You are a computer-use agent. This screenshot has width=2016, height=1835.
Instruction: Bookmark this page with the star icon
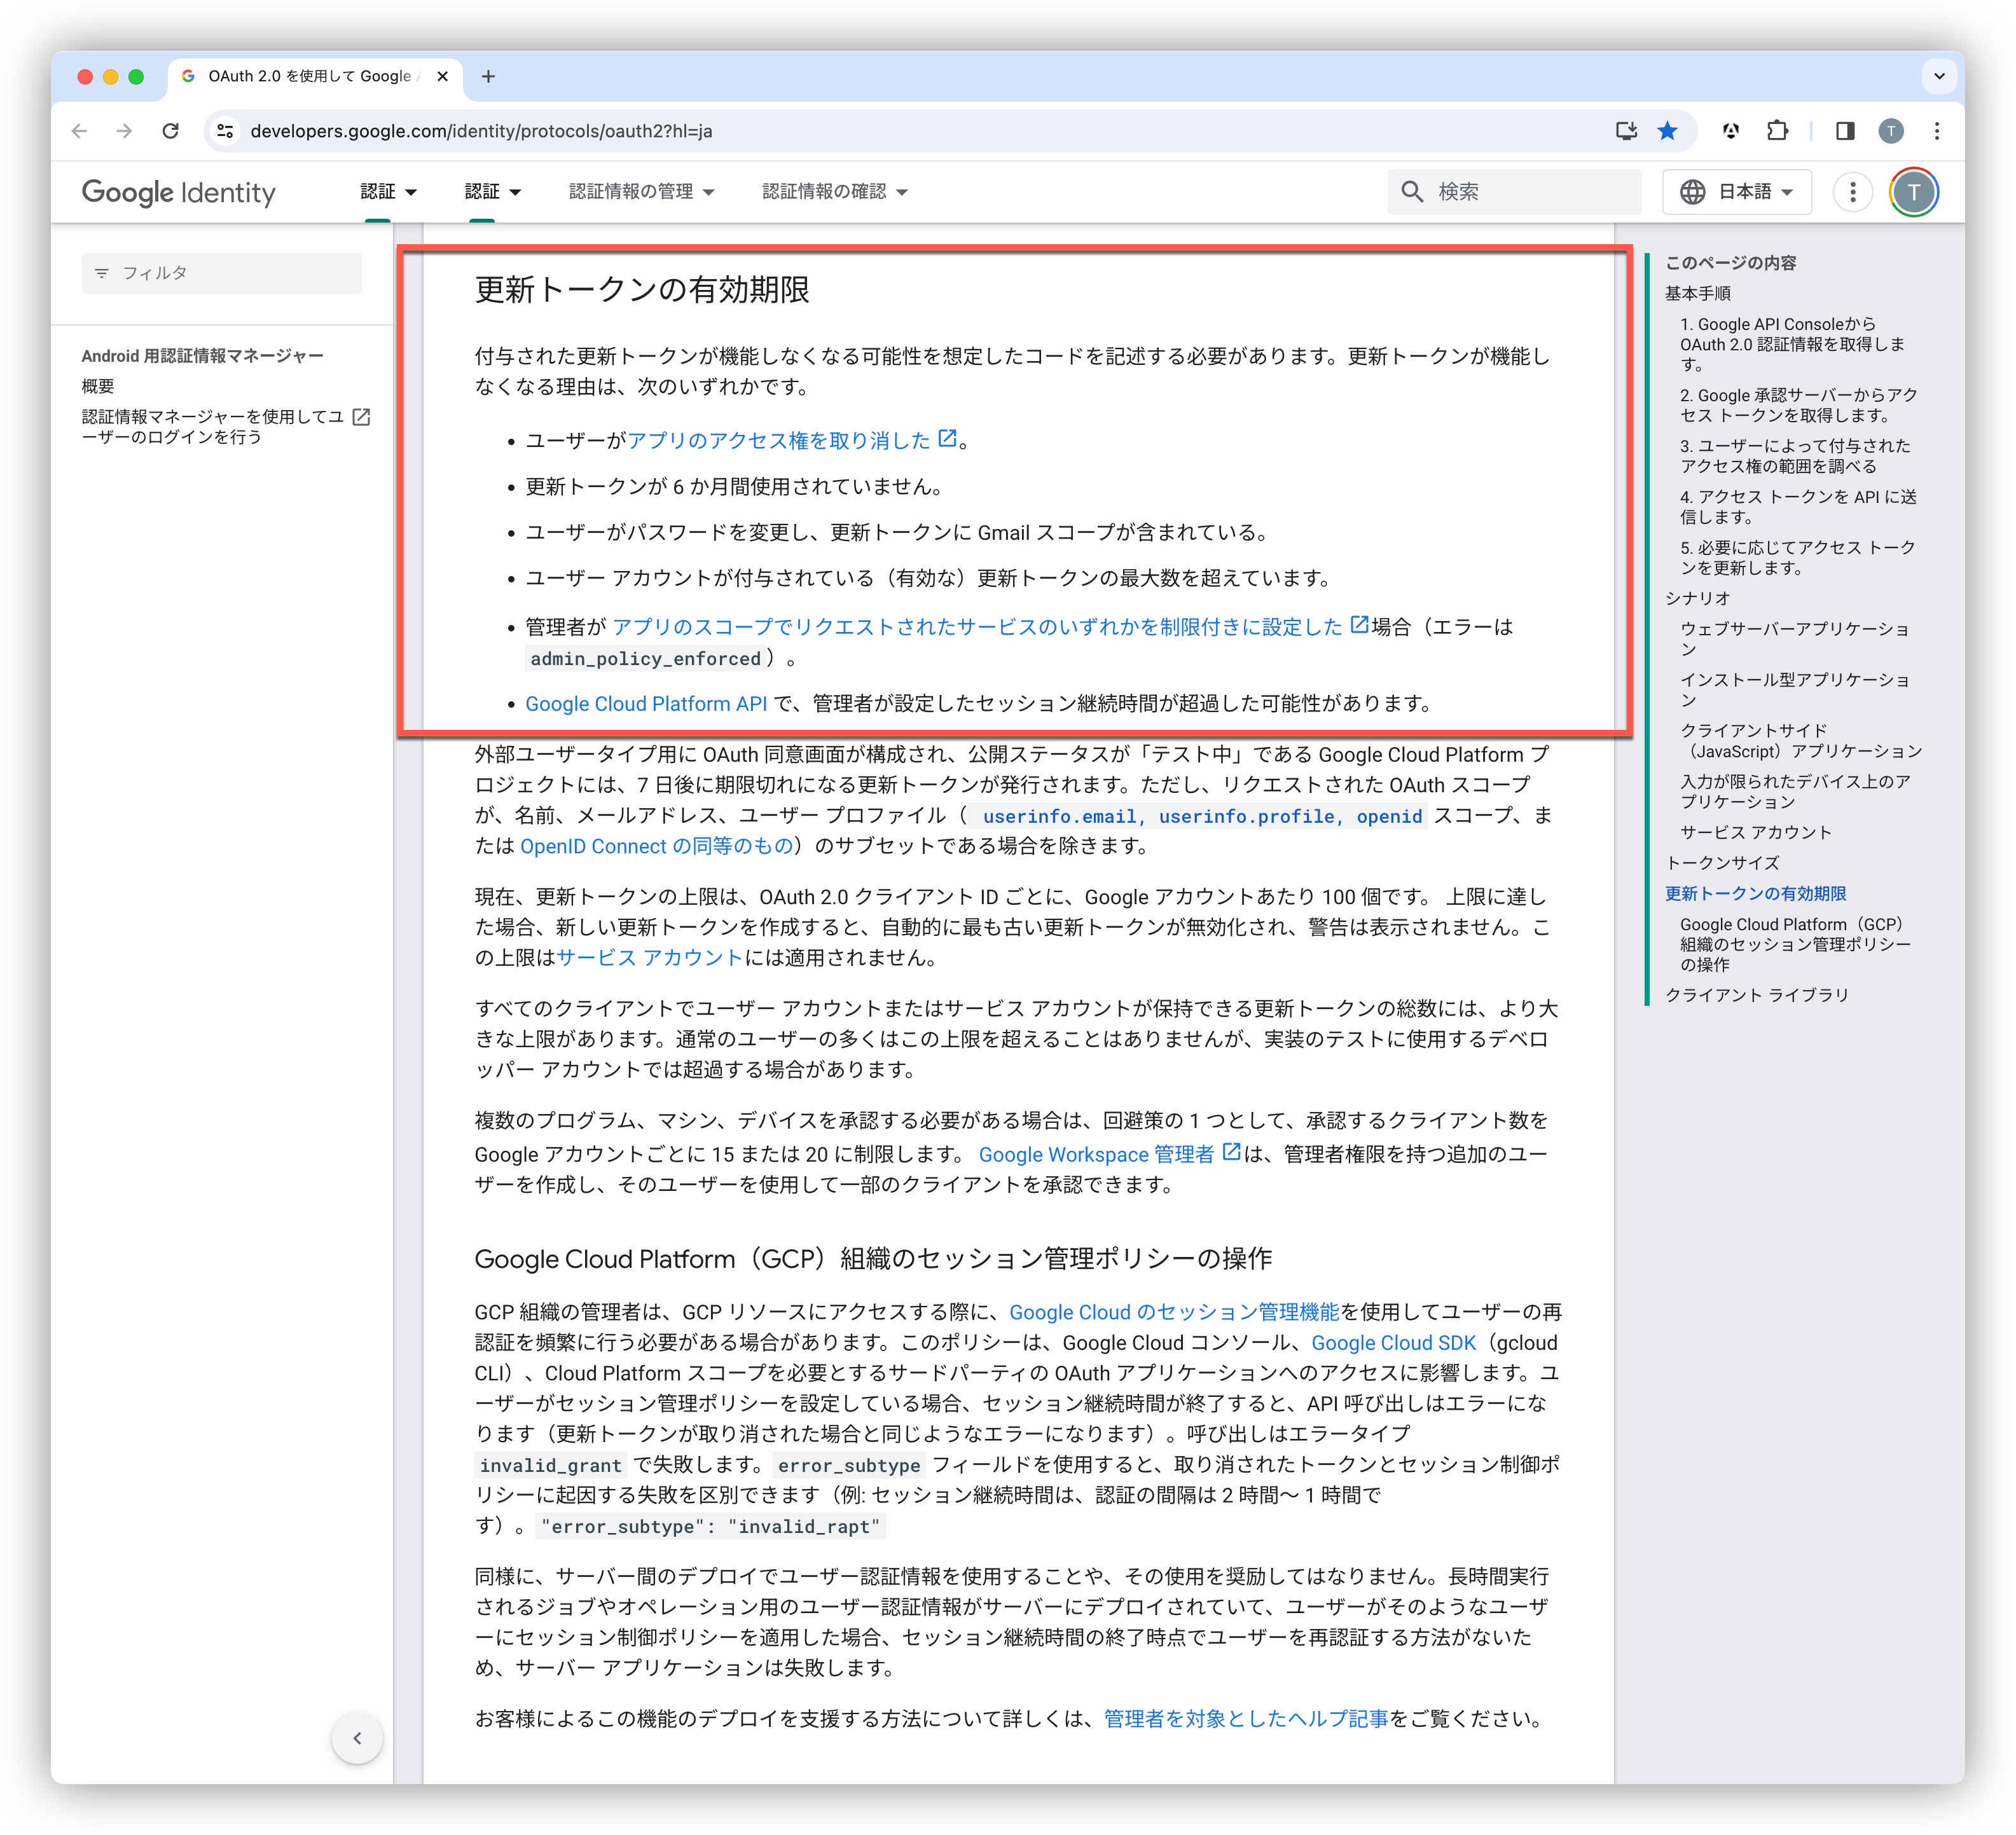click(1667, 131)
